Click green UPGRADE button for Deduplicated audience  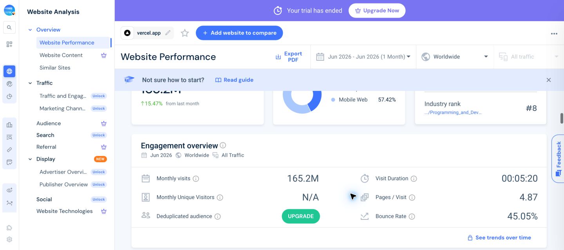(x=301, y=216)
